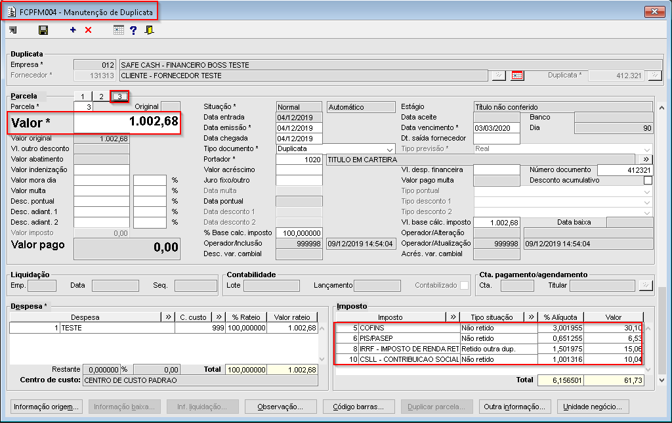Click the Valor multa amount field

click(102, 191)
